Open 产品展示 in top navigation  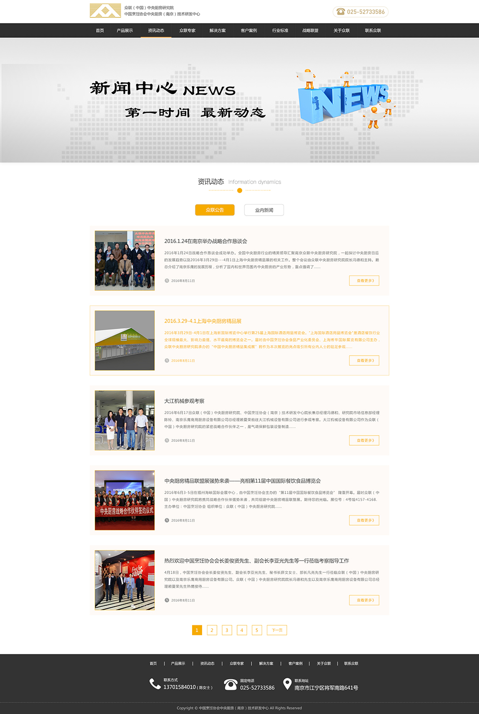click(125, 31)
